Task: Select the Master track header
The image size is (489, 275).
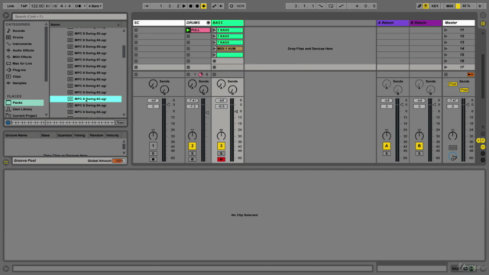Action: [x=458, y=23]
